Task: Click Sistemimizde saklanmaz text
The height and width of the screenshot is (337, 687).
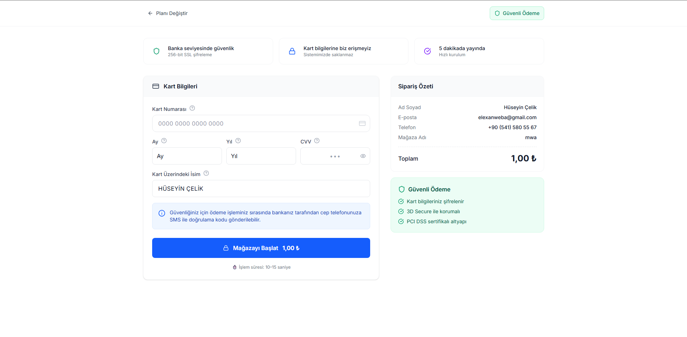Action: tap(328, 55)
